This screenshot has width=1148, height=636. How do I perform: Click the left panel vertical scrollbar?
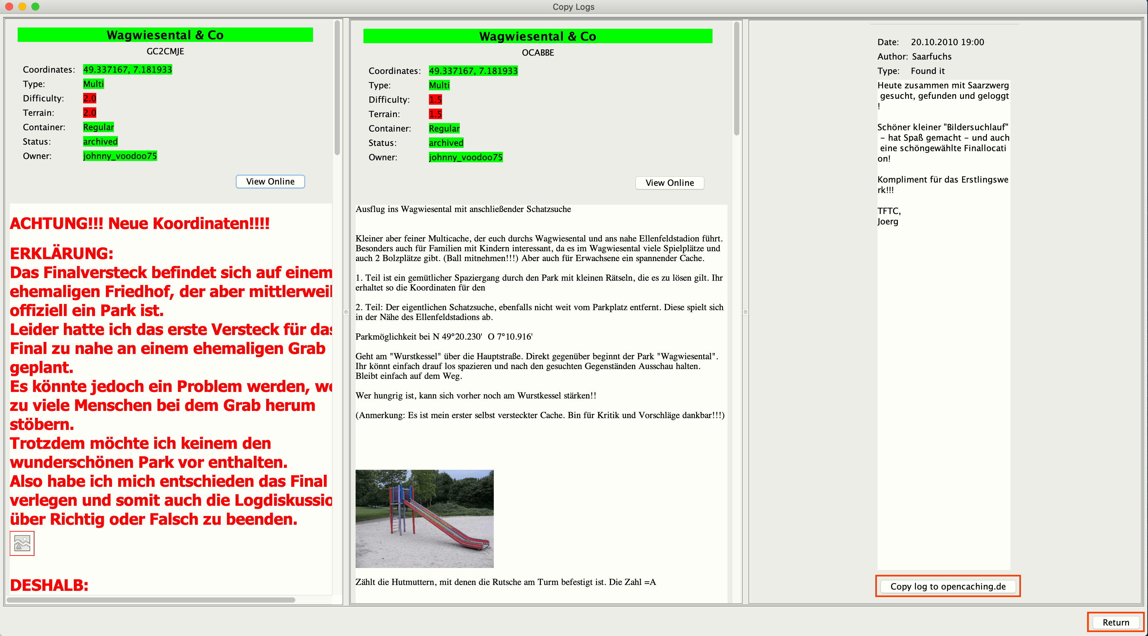pyautogui.click(x=337, y=88)
